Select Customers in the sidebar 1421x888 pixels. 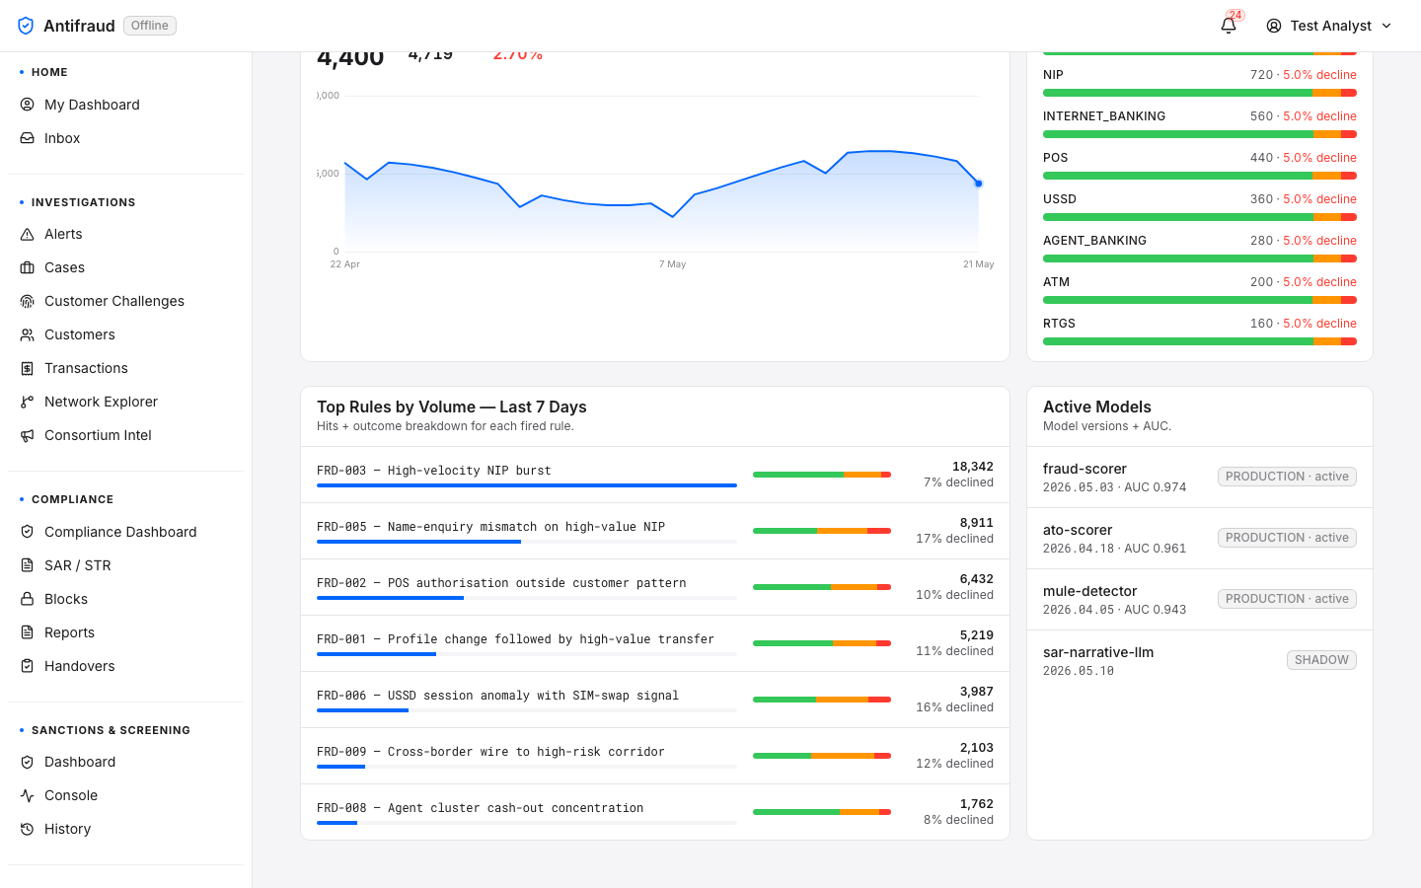point(125,334)
